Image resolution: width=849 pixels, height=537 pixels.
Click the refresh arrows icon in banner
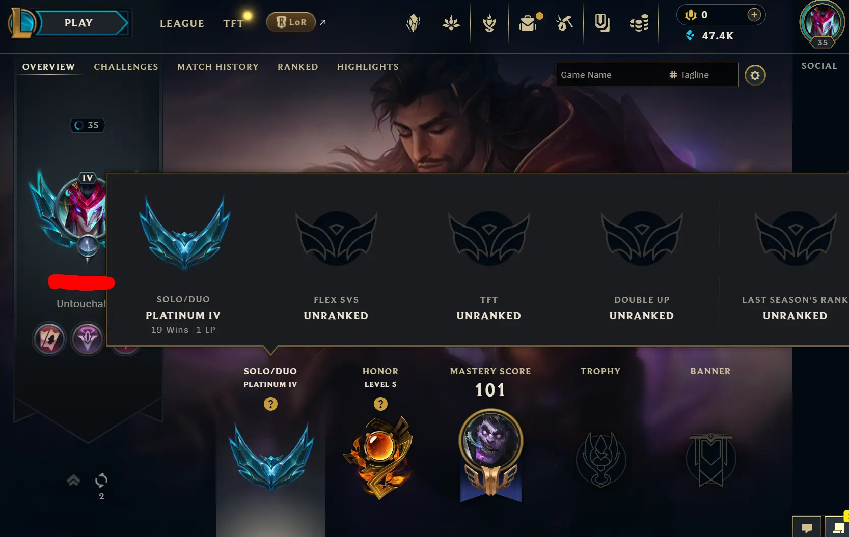[x=101, y=480]
